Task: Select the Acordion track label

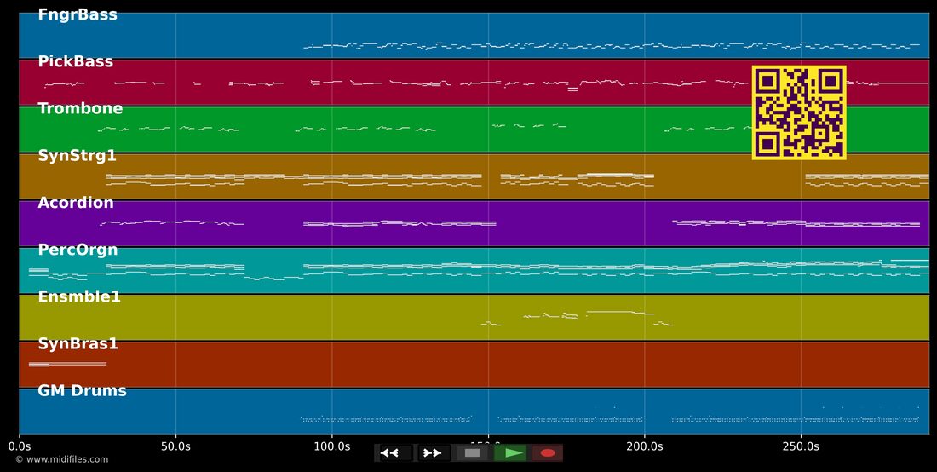Action: 76,203
